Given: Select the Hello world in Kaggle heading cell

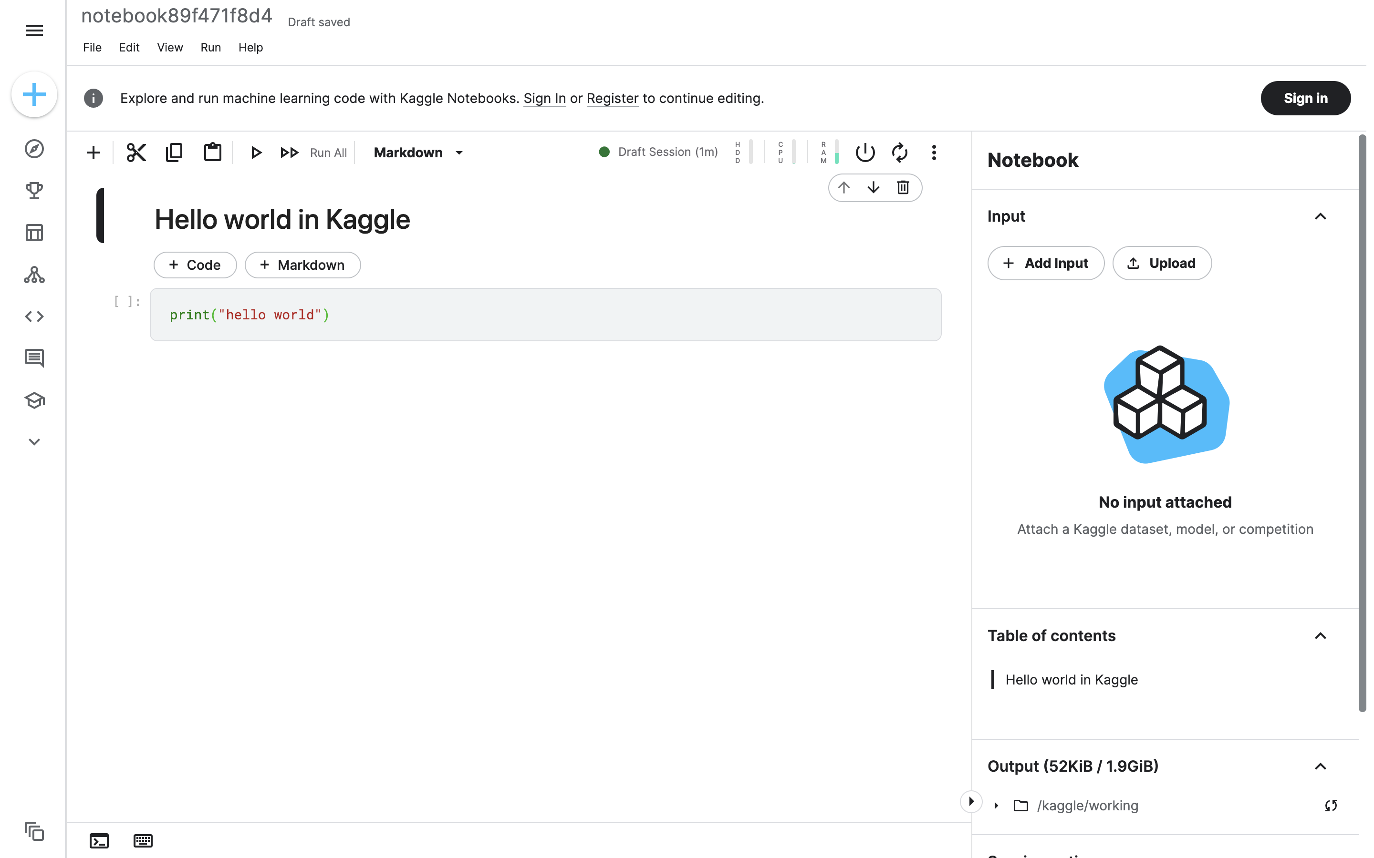Looking at the screenshot, I should click(282, 220).
